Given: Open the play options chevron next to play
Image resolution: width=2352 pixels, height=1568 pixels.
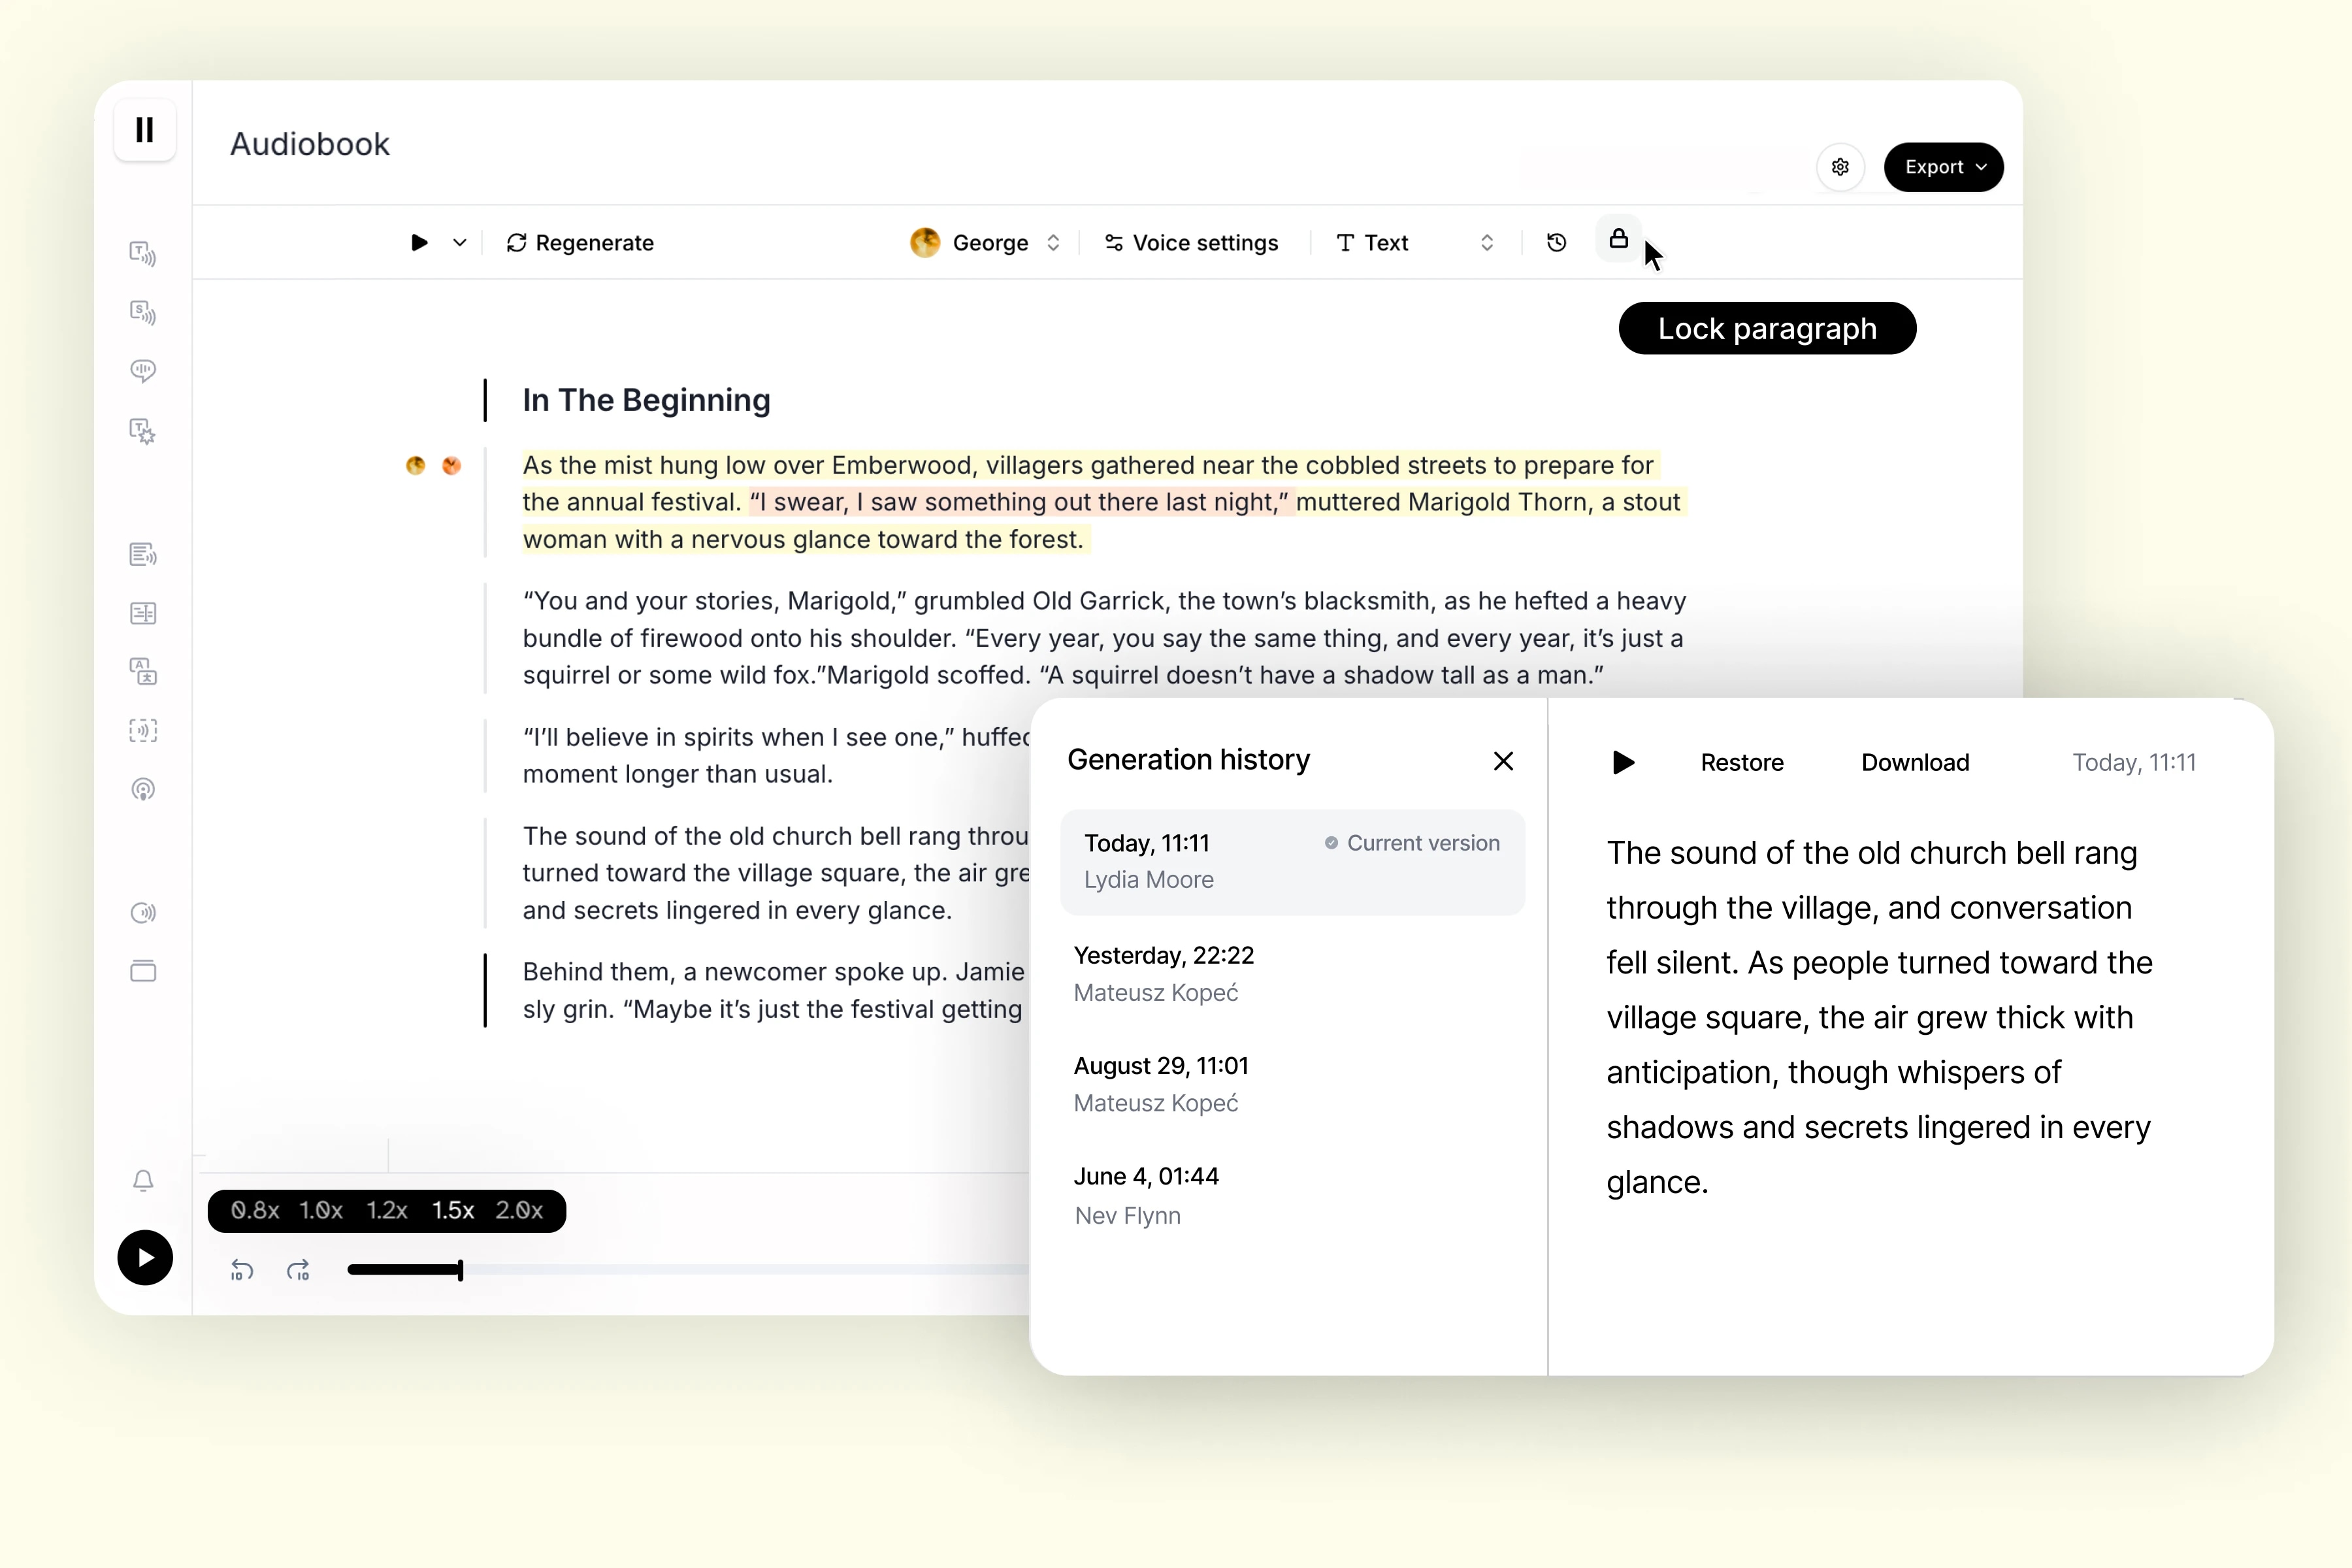Looking at the screenshot, I should pos(460,242).
